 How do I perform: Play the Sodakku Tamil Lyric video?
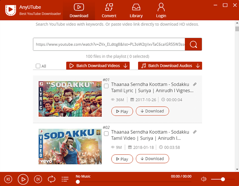tap(122, 111)
